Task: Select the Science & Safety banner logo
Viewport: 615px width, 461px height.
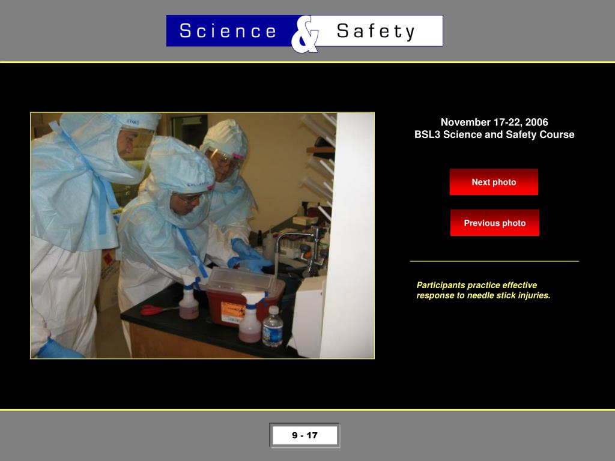Action: [x=304, y=33]
